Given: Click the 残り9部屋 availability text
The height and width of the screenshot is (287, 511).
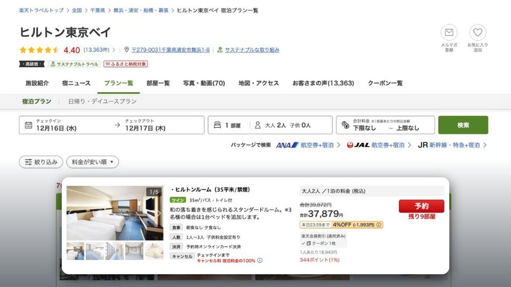Looking at the screenshot, I should tap(422, 216).
